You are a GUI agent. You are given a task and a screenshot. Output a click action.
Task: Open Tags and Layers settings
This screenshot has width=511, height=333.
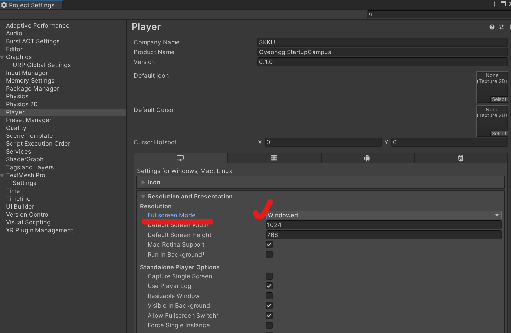(30, 167)
